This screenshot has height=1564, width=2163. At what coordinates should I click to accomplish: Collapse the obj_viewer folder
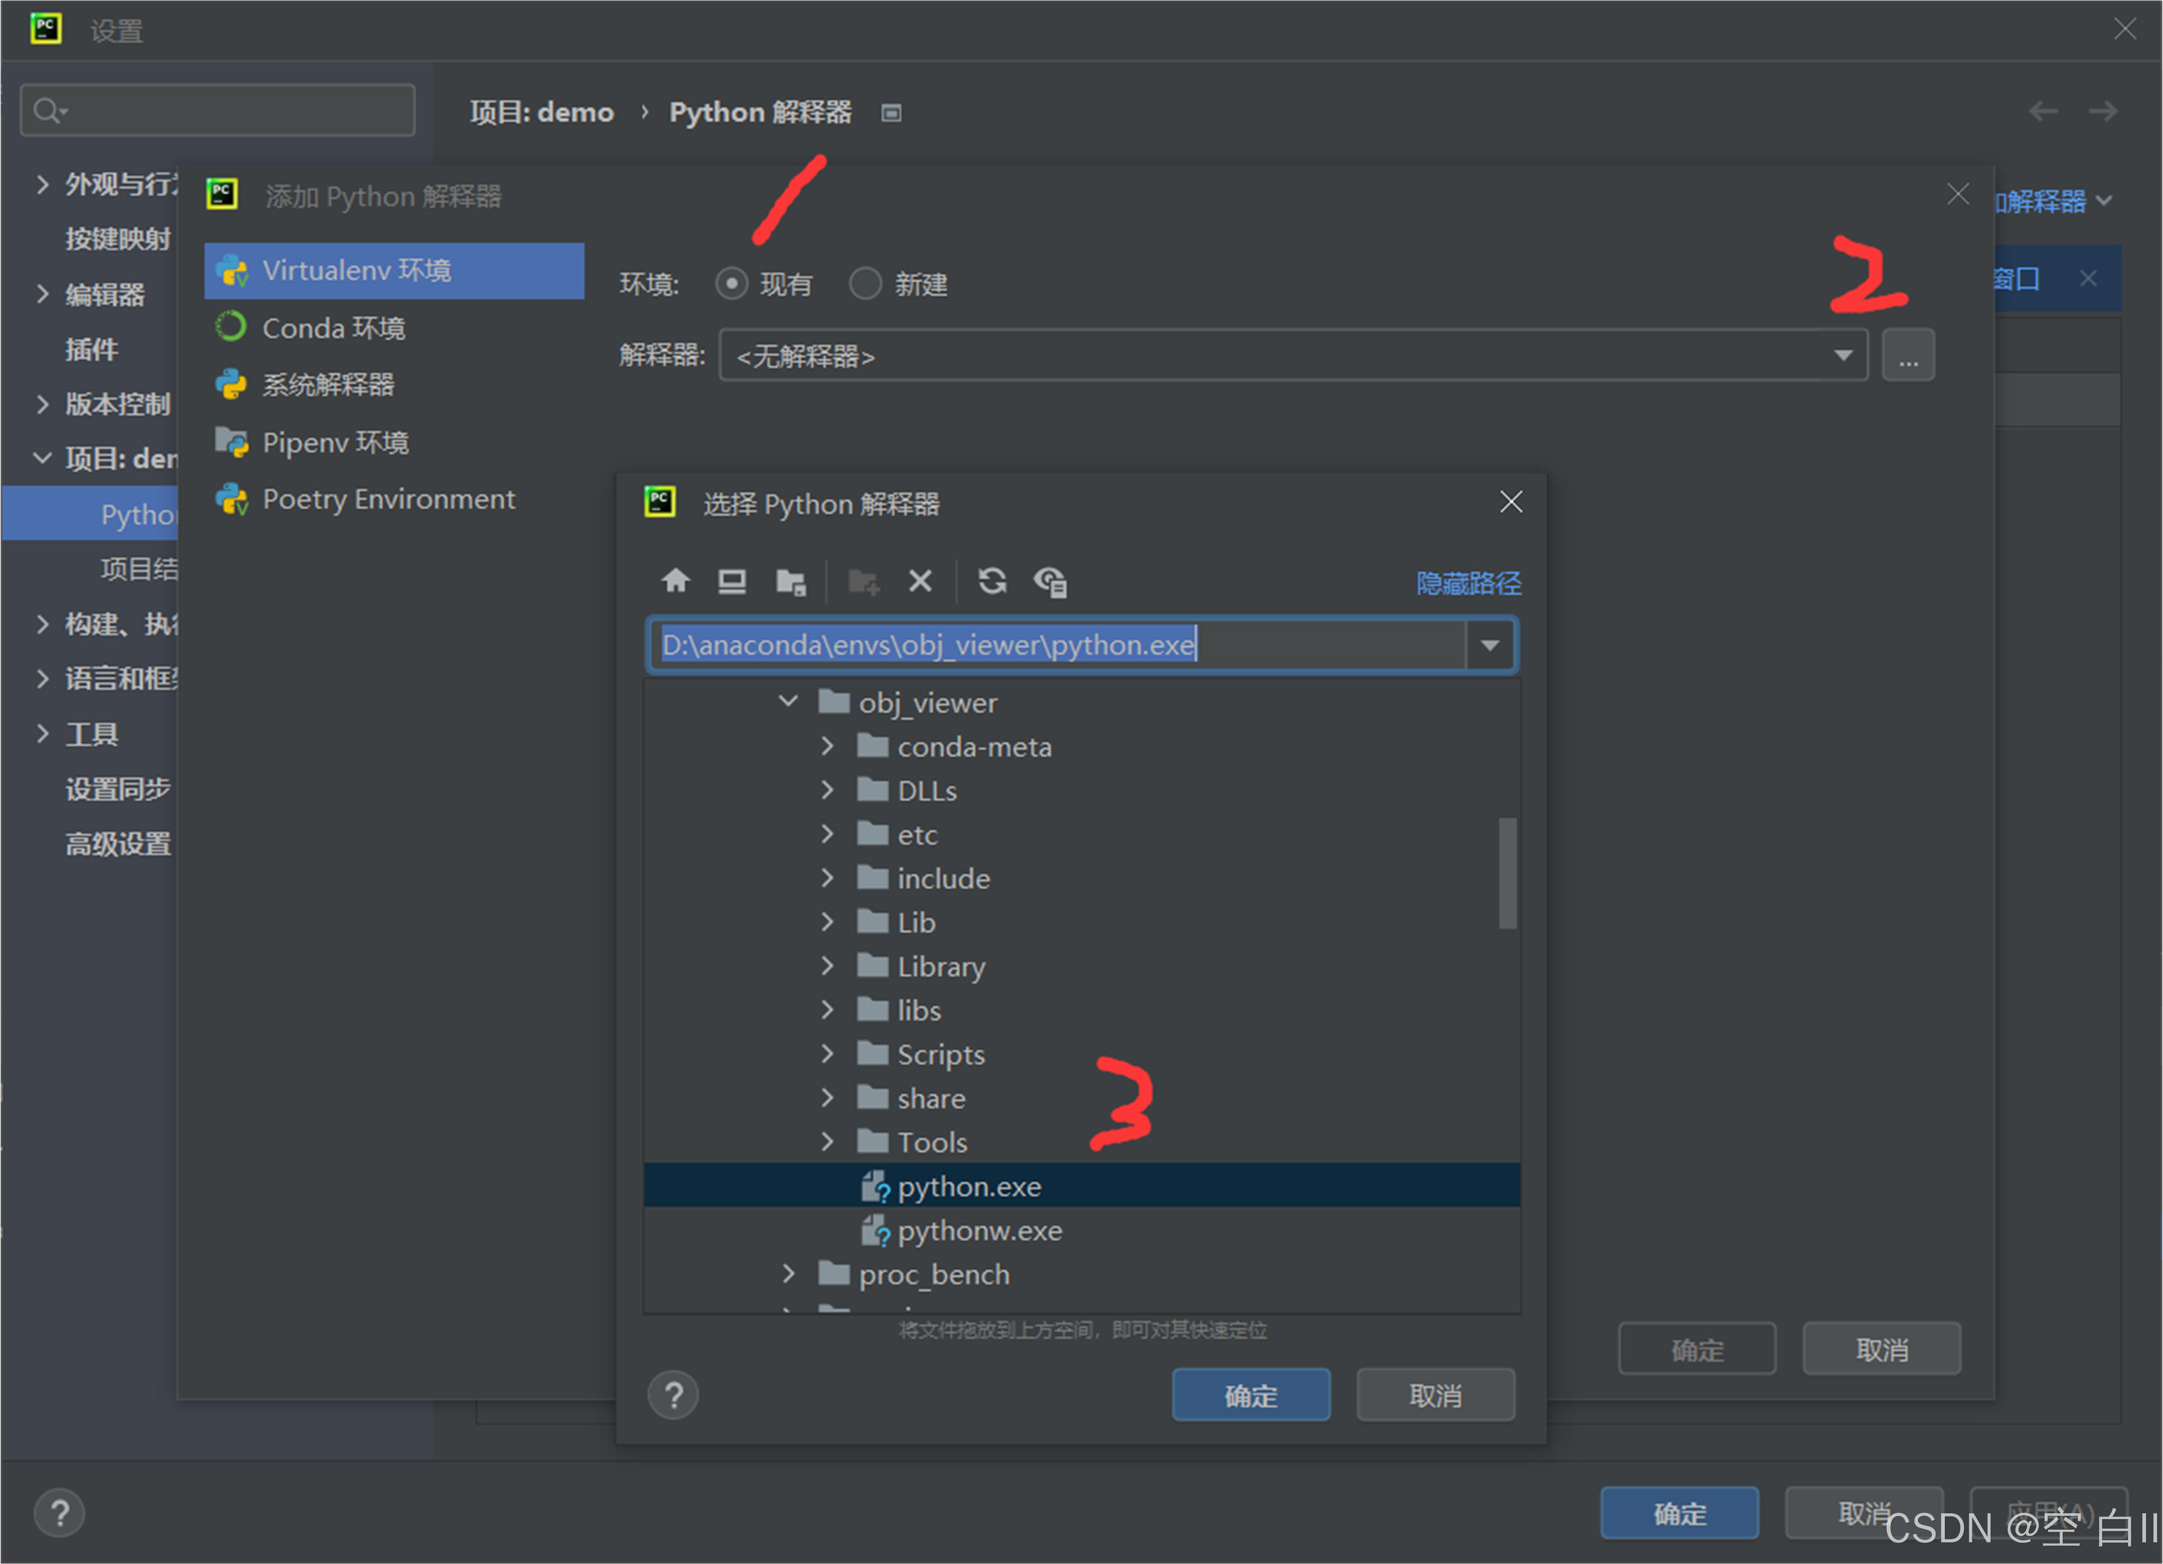[x=788, y=702]
